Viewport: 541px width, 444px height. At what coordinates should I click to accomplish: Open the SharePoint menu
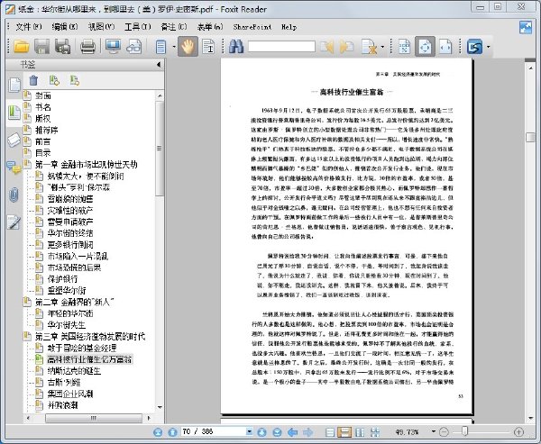pyautogui.click(x=252, y=27)
